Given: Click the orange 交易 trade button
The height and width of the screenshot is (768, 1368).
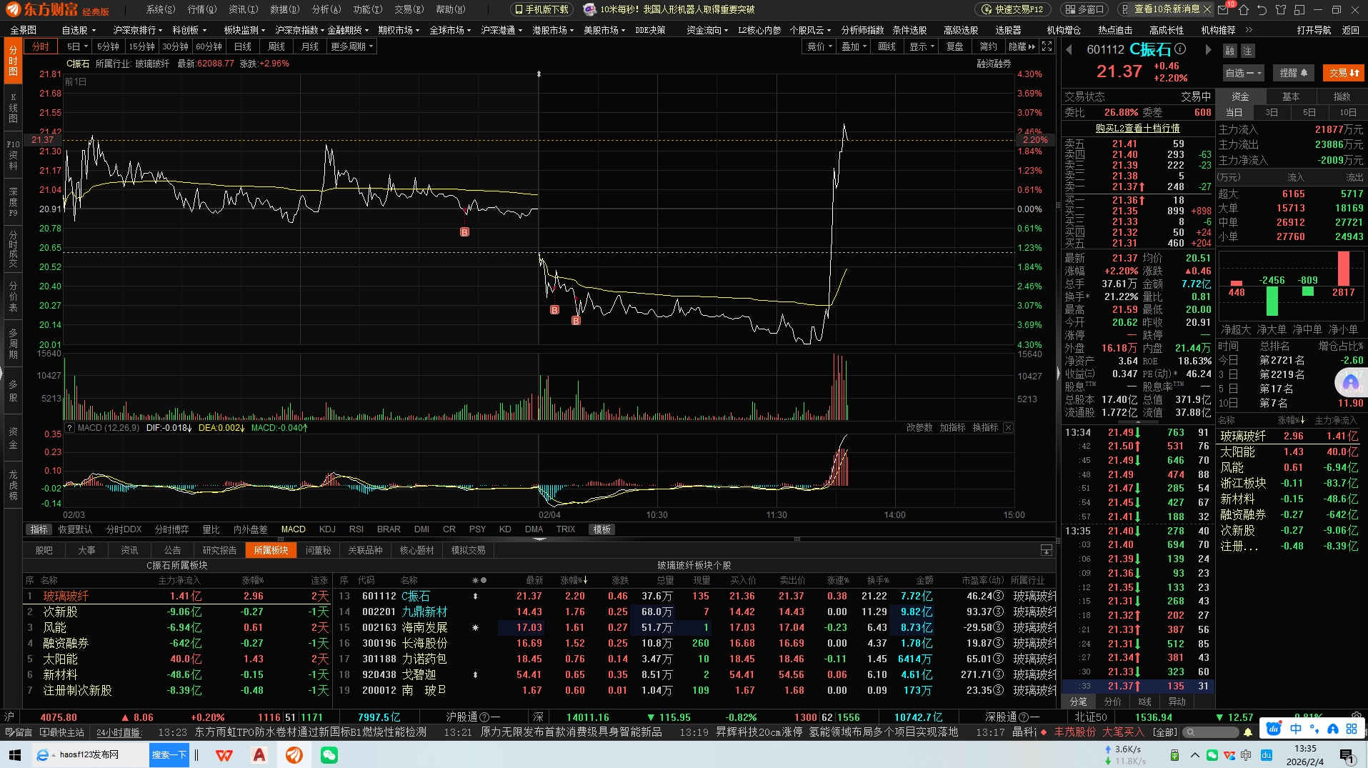Looking at the screenshot, I should [1344, 73].
